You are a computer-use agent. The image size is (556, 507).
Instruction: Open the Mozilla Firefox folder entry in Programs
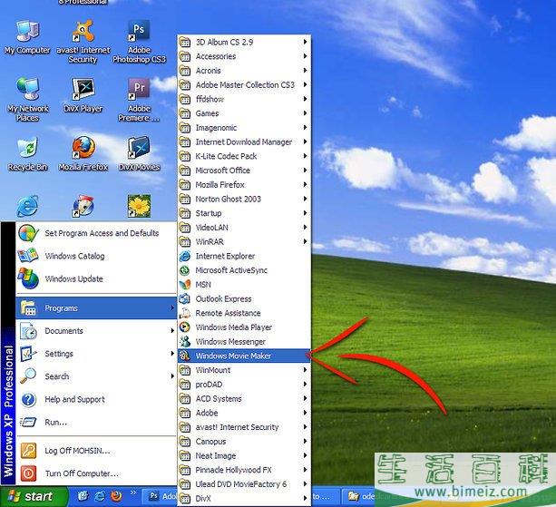point(244,184)
